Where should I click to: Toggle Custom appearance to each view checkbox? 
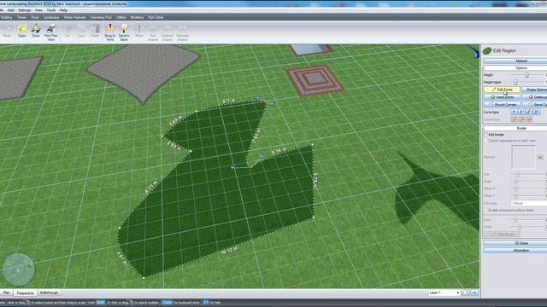coord(486,141)
